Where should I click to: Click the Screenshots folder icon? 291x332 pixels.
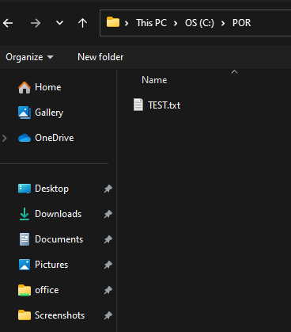pyautogui.click(x=25, y=315)
